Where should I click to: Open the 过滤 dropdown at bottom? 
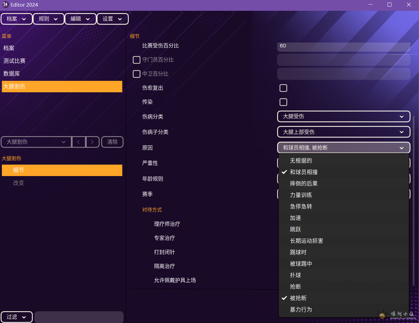point(17,317)
